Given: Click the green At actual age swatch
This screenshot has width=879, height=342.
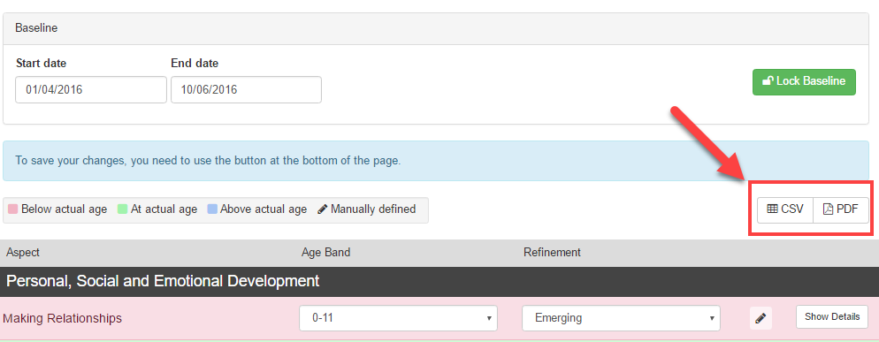Looking at the screenshot, I should pyautogui.click(x=122, y=209).
